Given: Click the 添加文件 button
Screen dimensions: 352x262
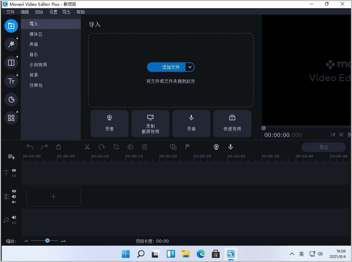Looking at the screenshot, I should pyautogui.click(x=166, y=67).
